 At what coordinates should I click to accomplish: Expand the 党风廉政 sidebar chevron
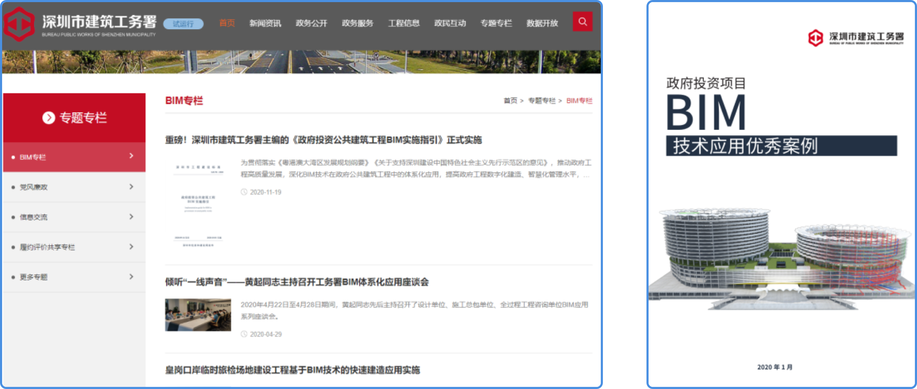tap(131, 187)
